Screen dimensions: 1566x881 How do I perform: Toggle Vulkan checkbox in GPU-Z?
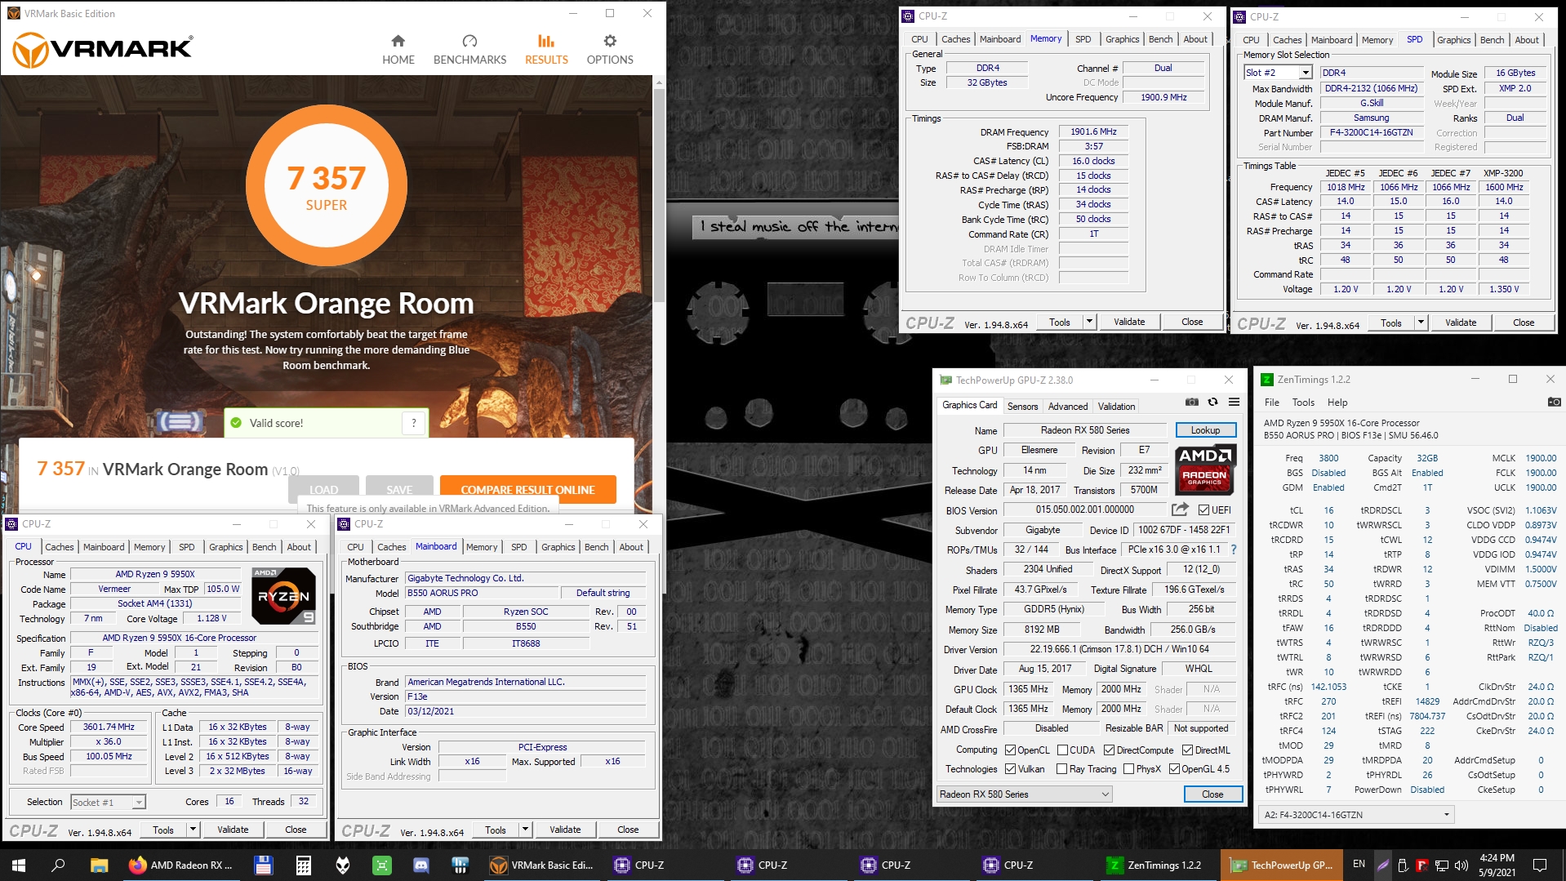click(1010, 769)
